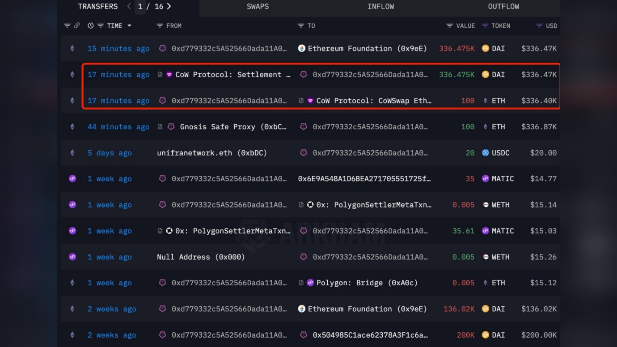This screenshot has width=617, height=347.
Task: Click the ETH token icon in Polygon Bridge row
Action: tap(485, 283)
